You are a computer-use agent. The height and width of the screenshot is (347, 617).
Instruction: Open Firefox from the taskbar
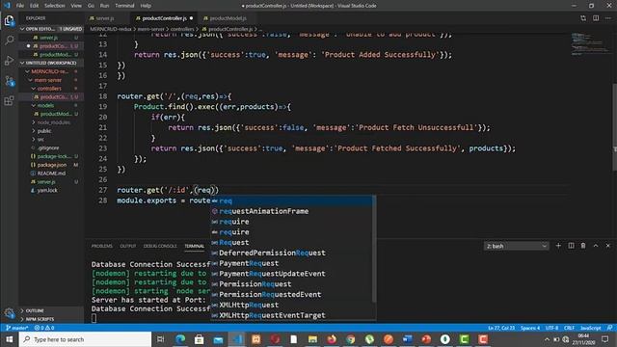pyautogui.click(x=332, y=339)
